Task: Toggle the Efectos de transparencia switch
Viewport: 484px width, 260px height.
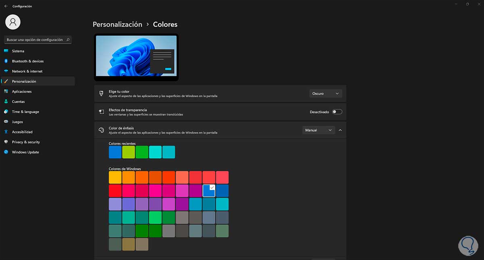Action: pos(337,112)
